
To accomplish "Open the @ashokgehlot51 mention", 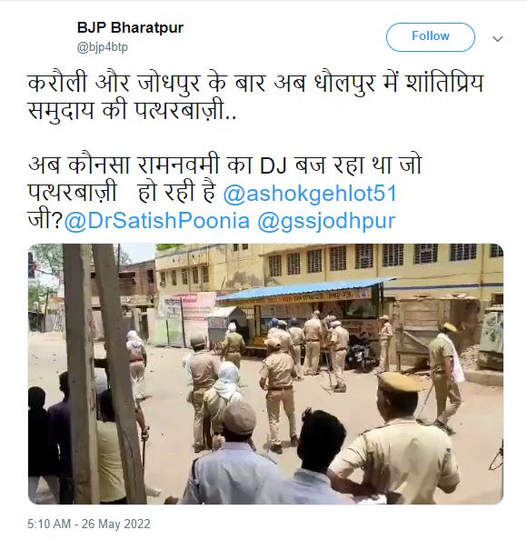I will coord(310,194).
